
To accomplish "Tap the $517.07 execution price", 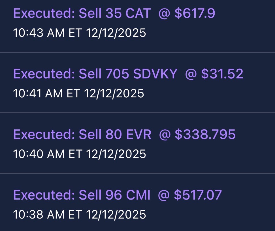I will point(198,195).
